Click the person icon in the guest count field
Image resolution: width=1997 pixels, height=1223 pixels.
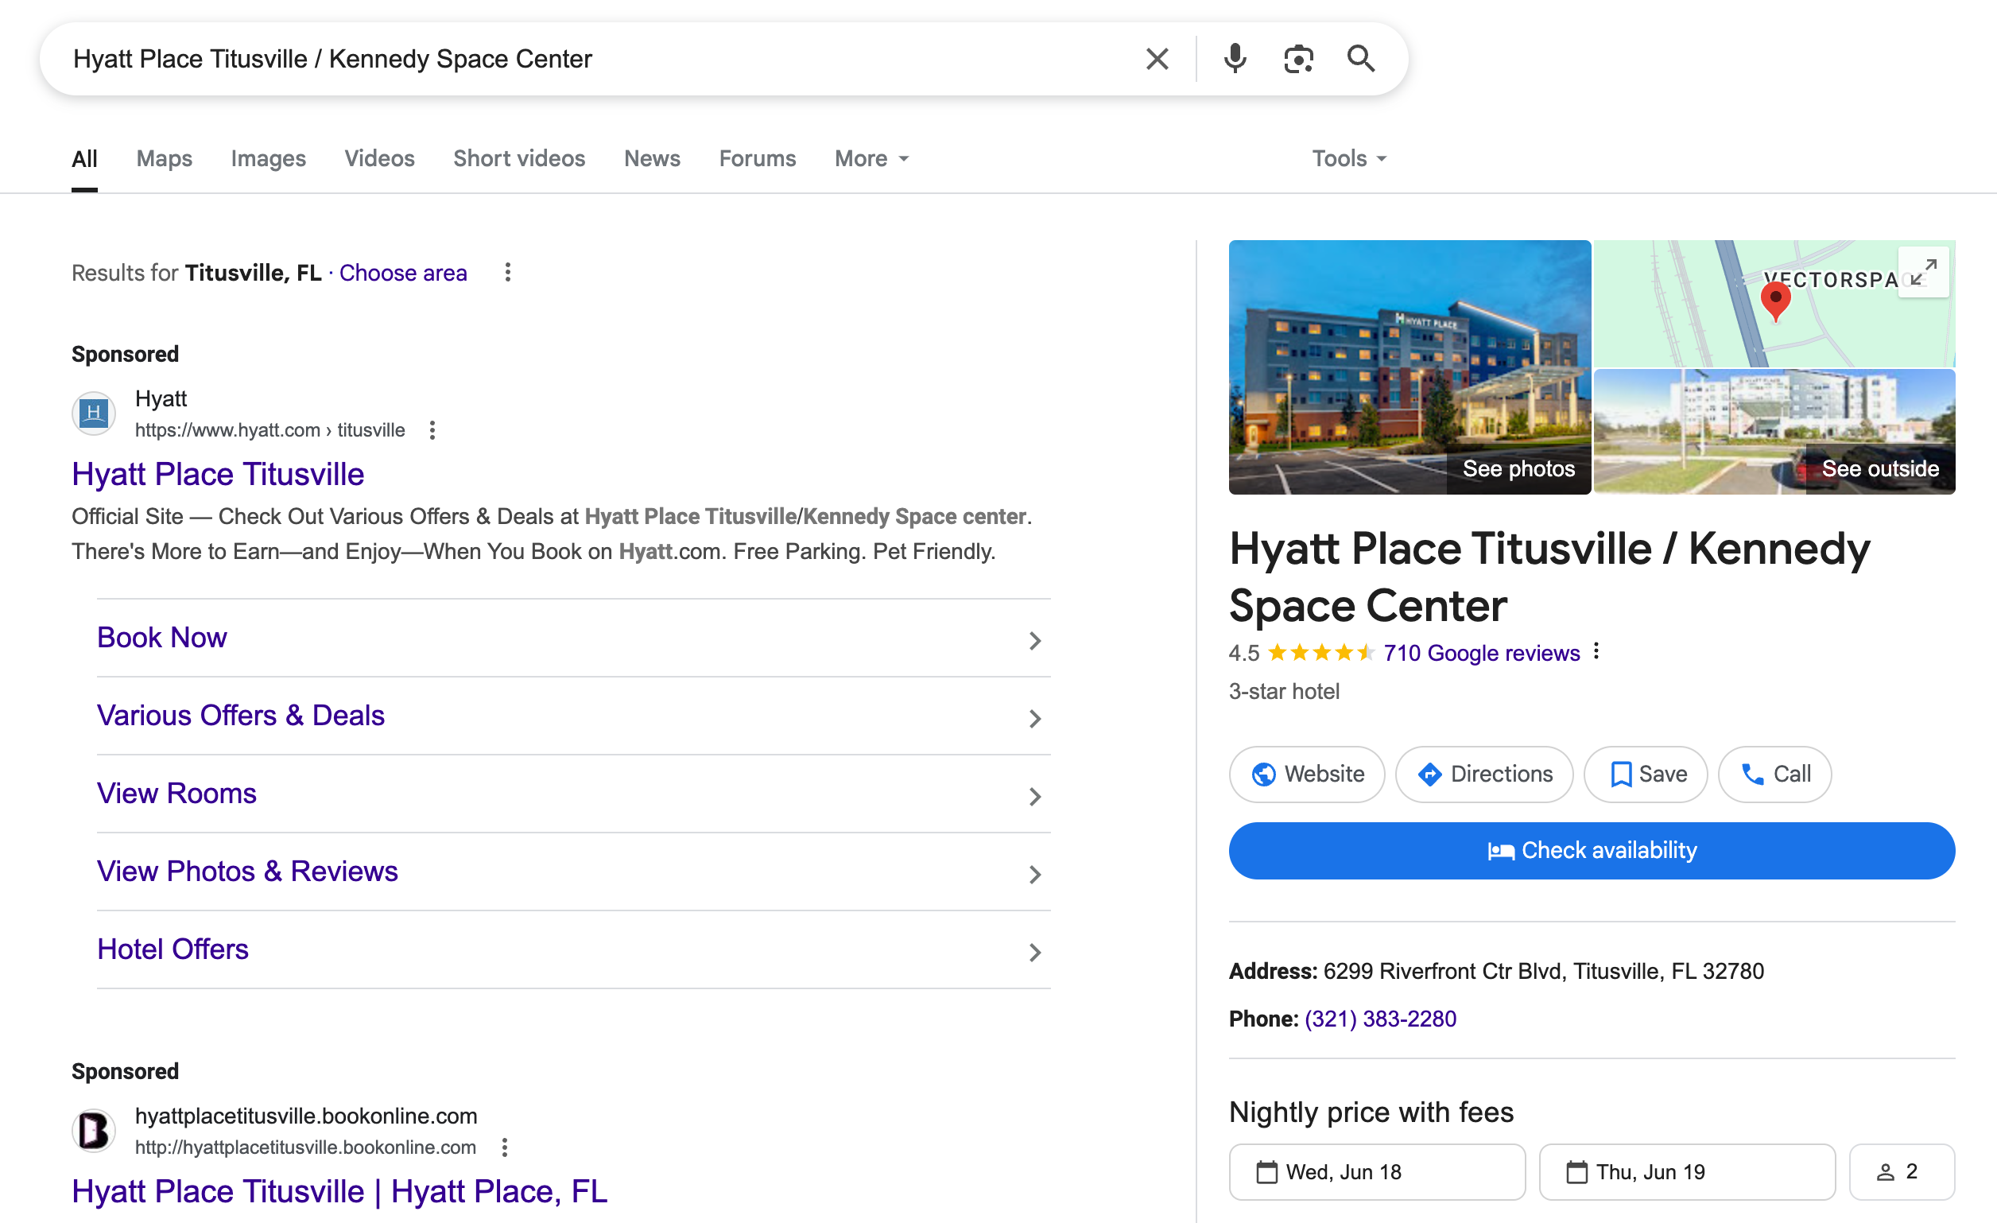[1885, 1171]
